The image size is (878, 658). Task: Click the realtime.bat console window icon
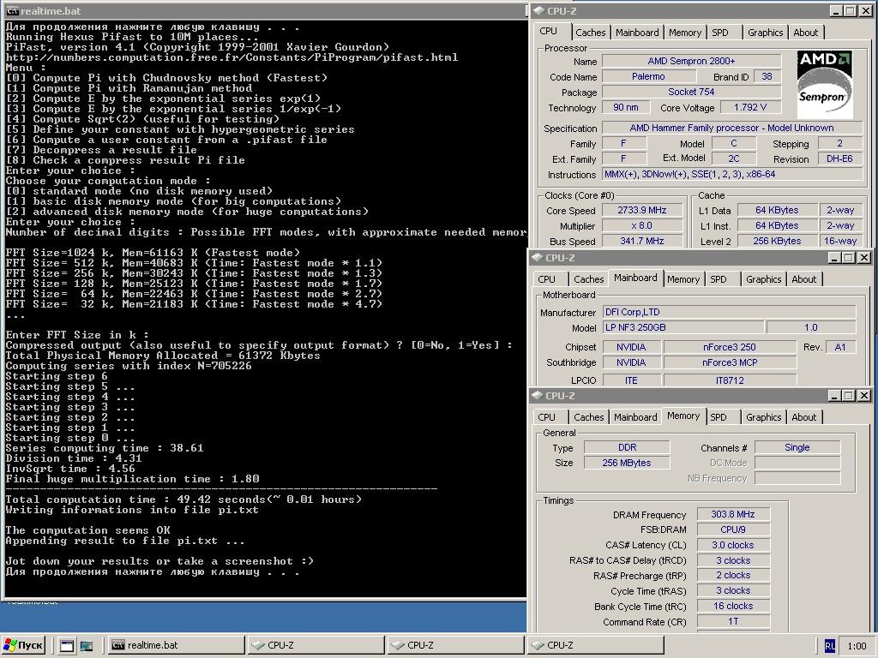pos(12,10)
